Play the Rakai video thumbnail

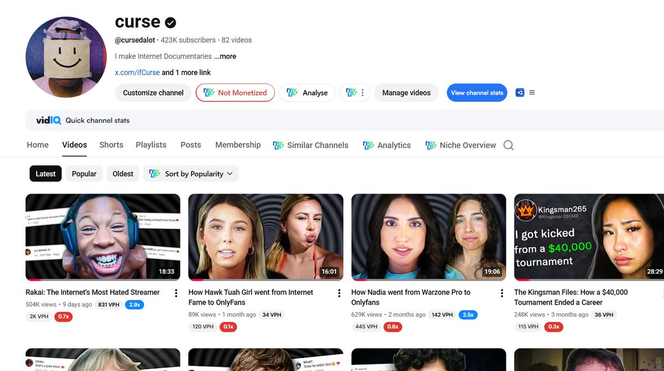click(103, 237)
